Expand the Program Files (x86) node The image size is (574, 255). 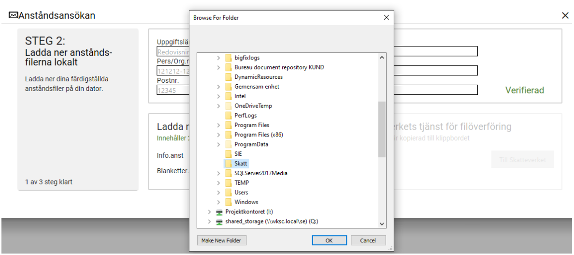(218, 135)
